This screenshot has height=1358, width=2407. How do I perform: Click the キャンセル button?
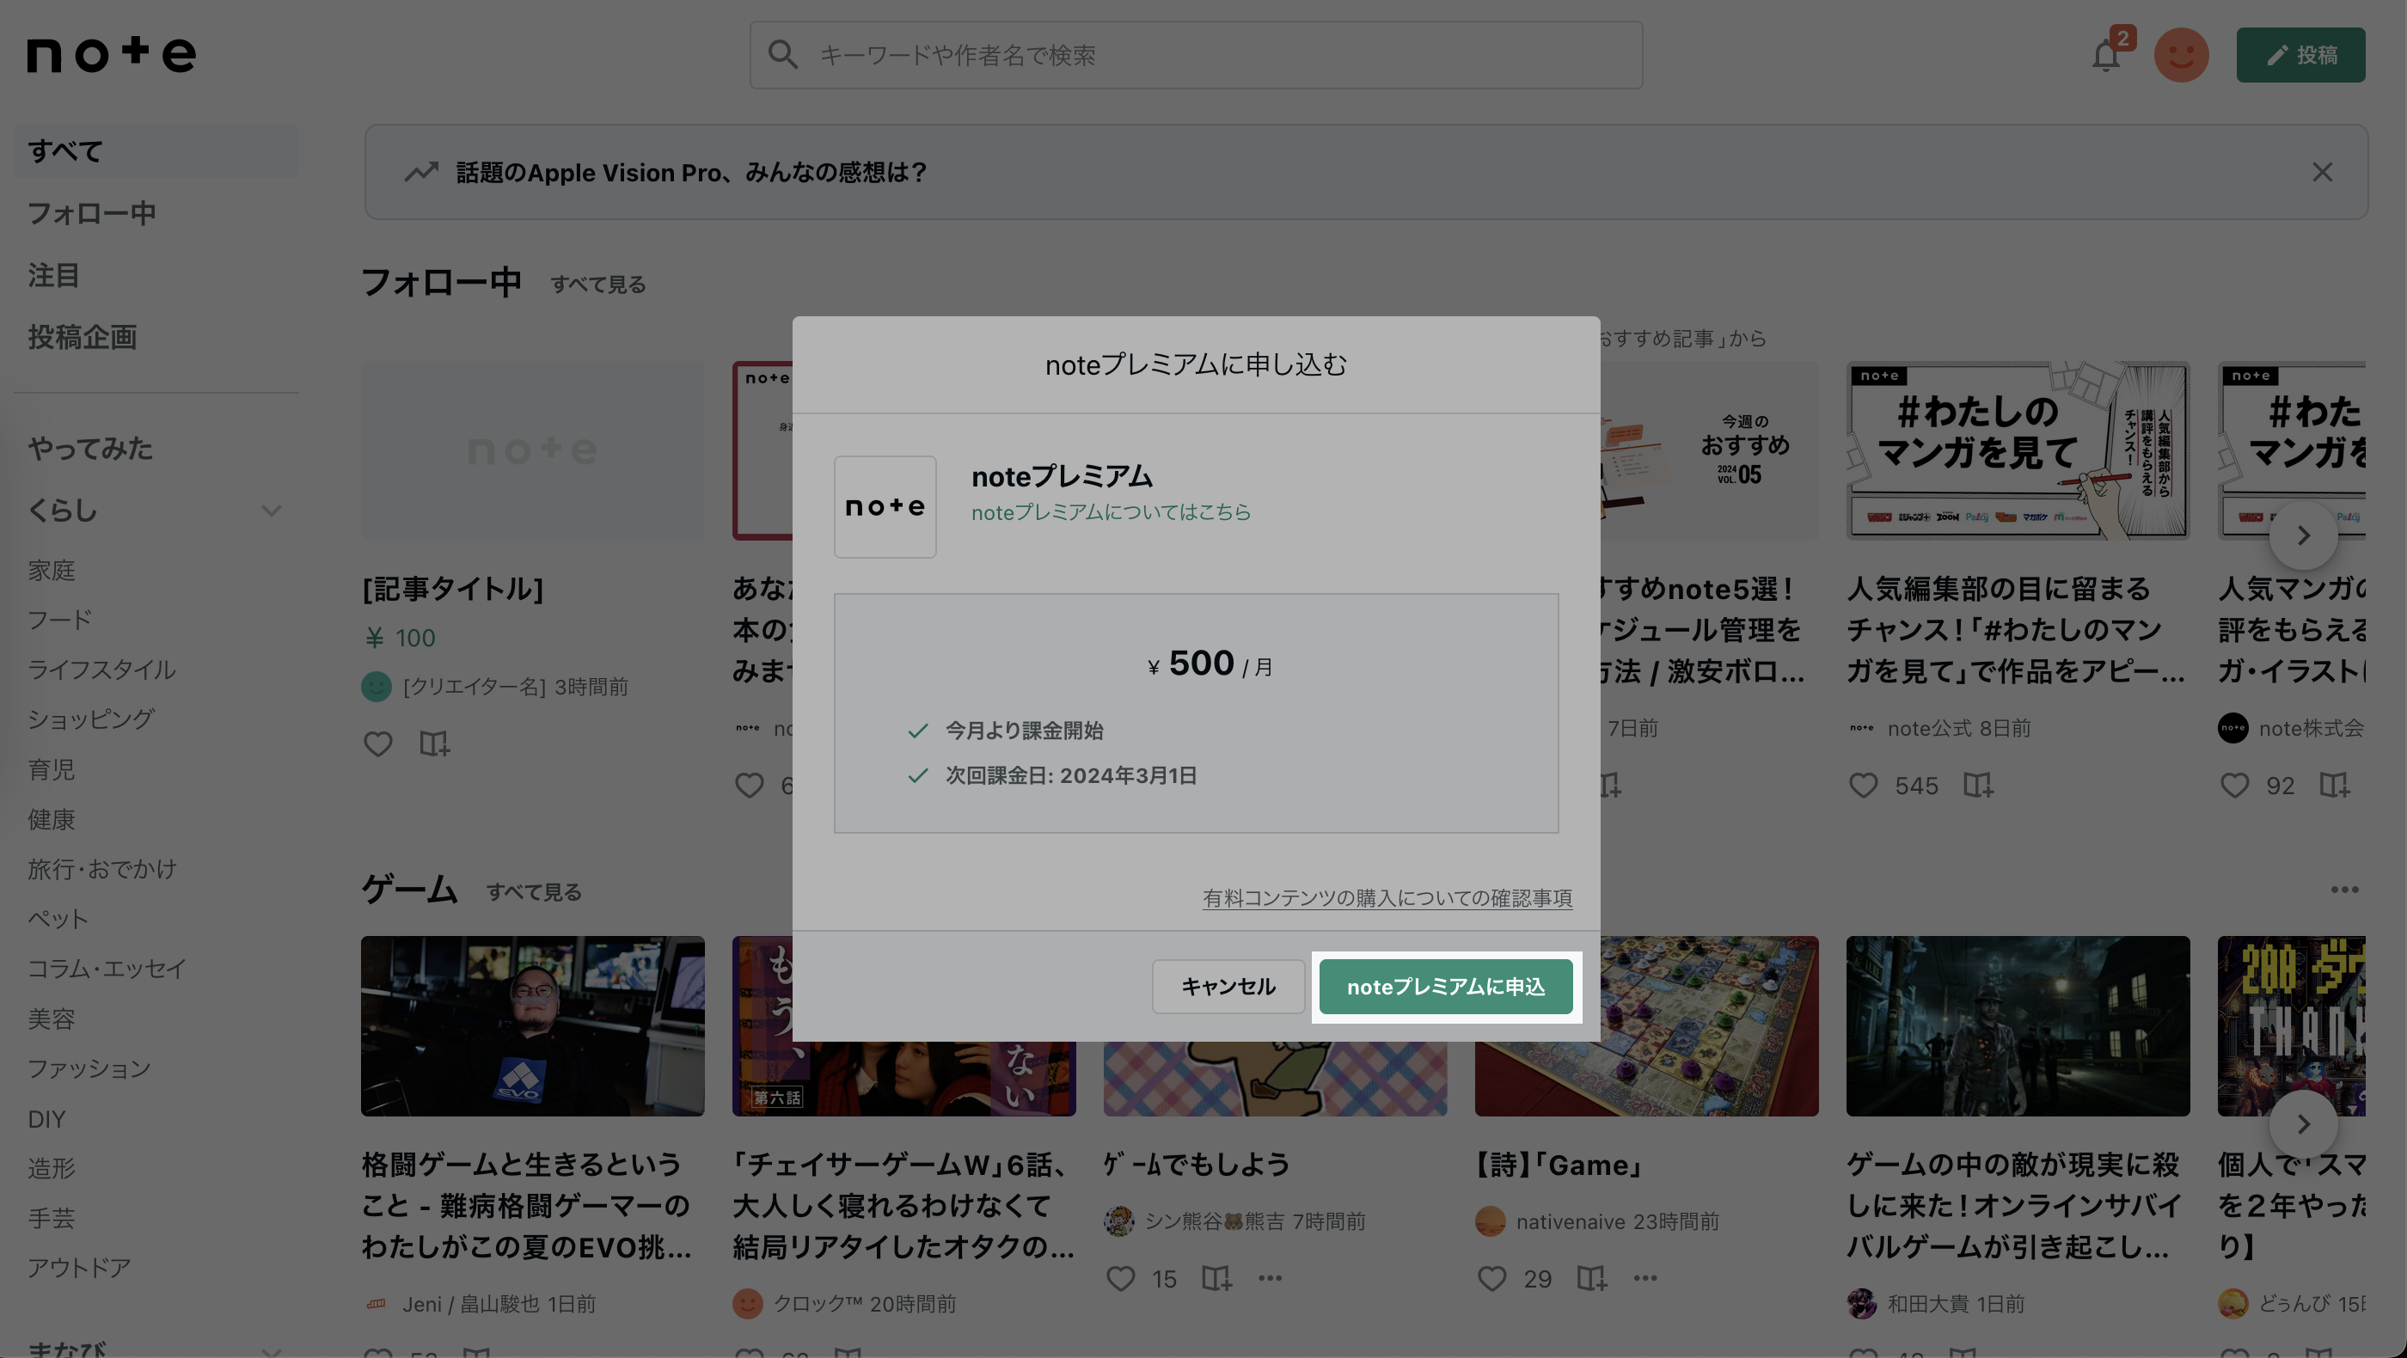[x=1228, y=987]
